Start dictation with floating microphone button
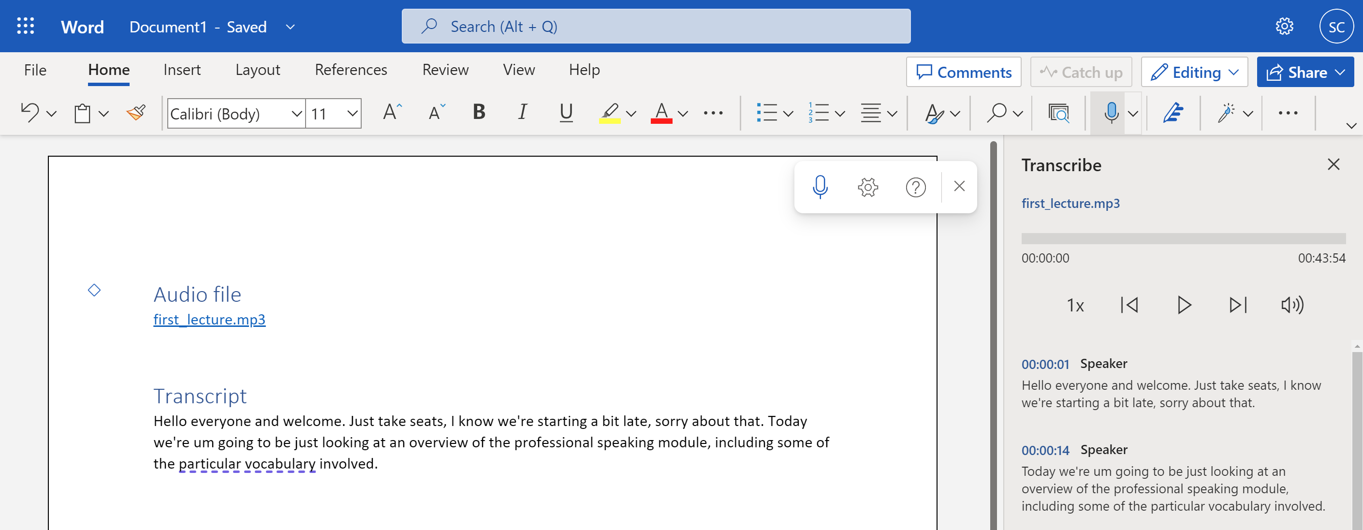 [820, 187]
